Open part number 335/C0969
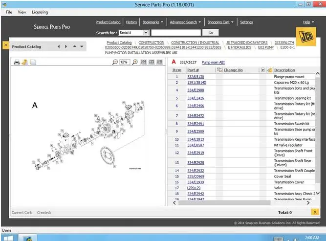Screen dimensions: 326x241 [x=196, y=176]
